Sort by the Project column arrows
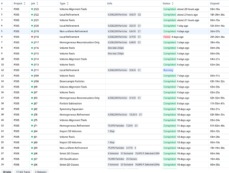This screenshot has width=229, height=173. pos(25,3)
